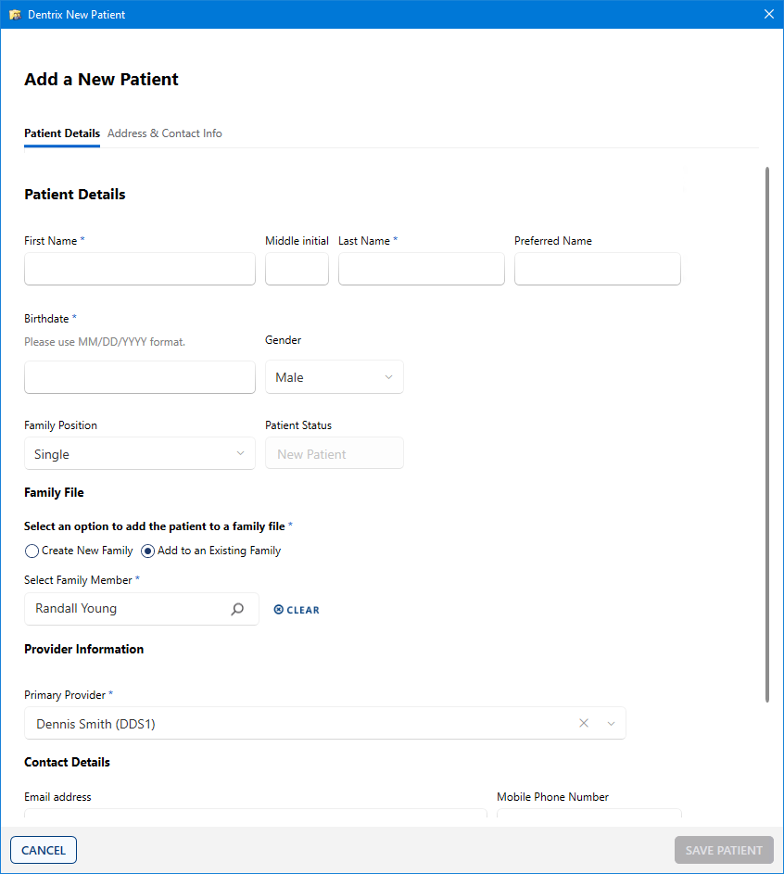Click the Gender dropdown chevron icon
Viewport: 784px width, 874px height.
(388, 377)
